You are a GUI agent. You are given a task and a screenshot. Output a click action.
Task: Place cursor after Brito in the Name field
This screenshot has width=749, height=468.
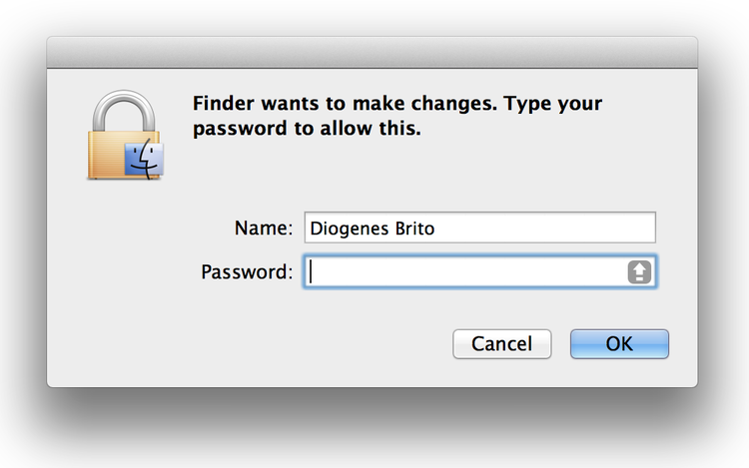point(436,229)
